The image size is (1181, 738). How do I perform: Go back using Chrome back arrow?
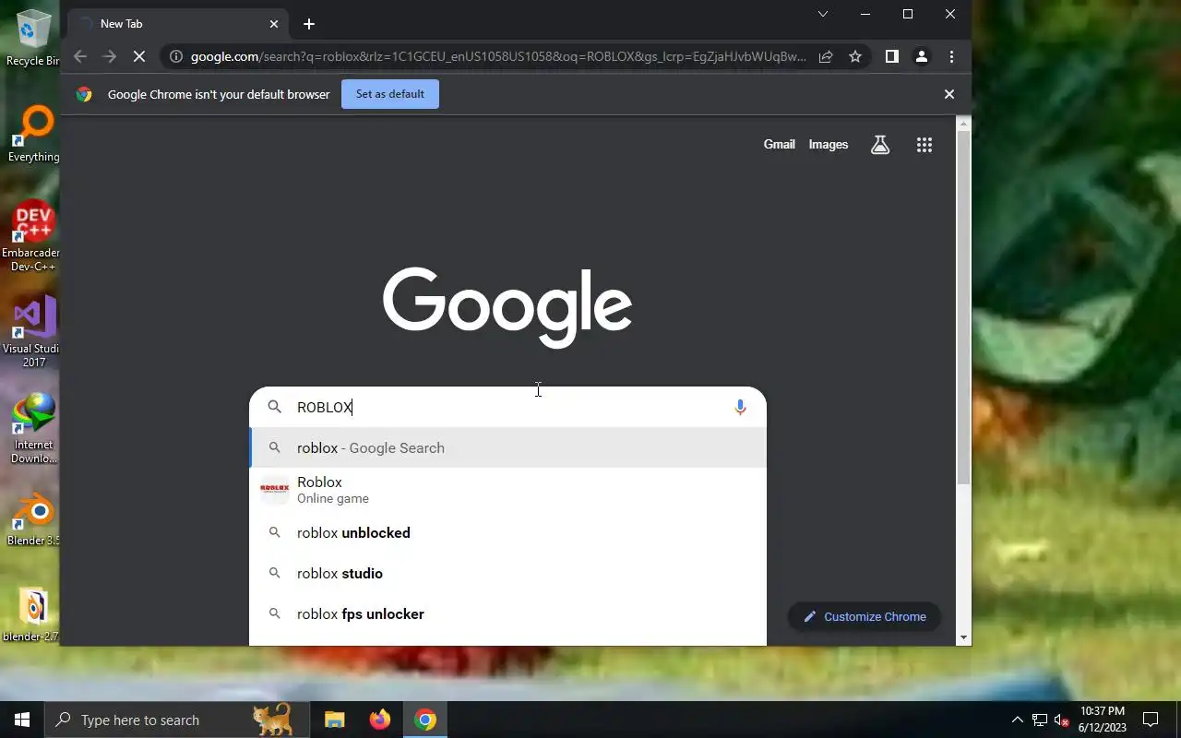[x=80, y=56]
